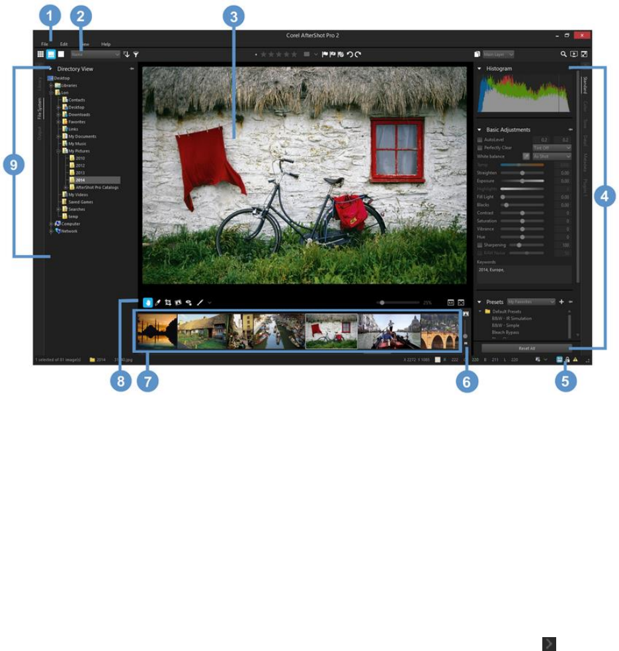Select the Downloads folder

[76, 114]
